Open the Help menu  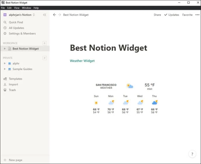[36, 8]
